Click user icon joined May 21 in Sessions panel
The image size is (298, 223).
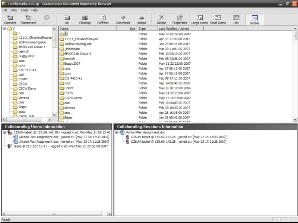click(x=127, y=137)
